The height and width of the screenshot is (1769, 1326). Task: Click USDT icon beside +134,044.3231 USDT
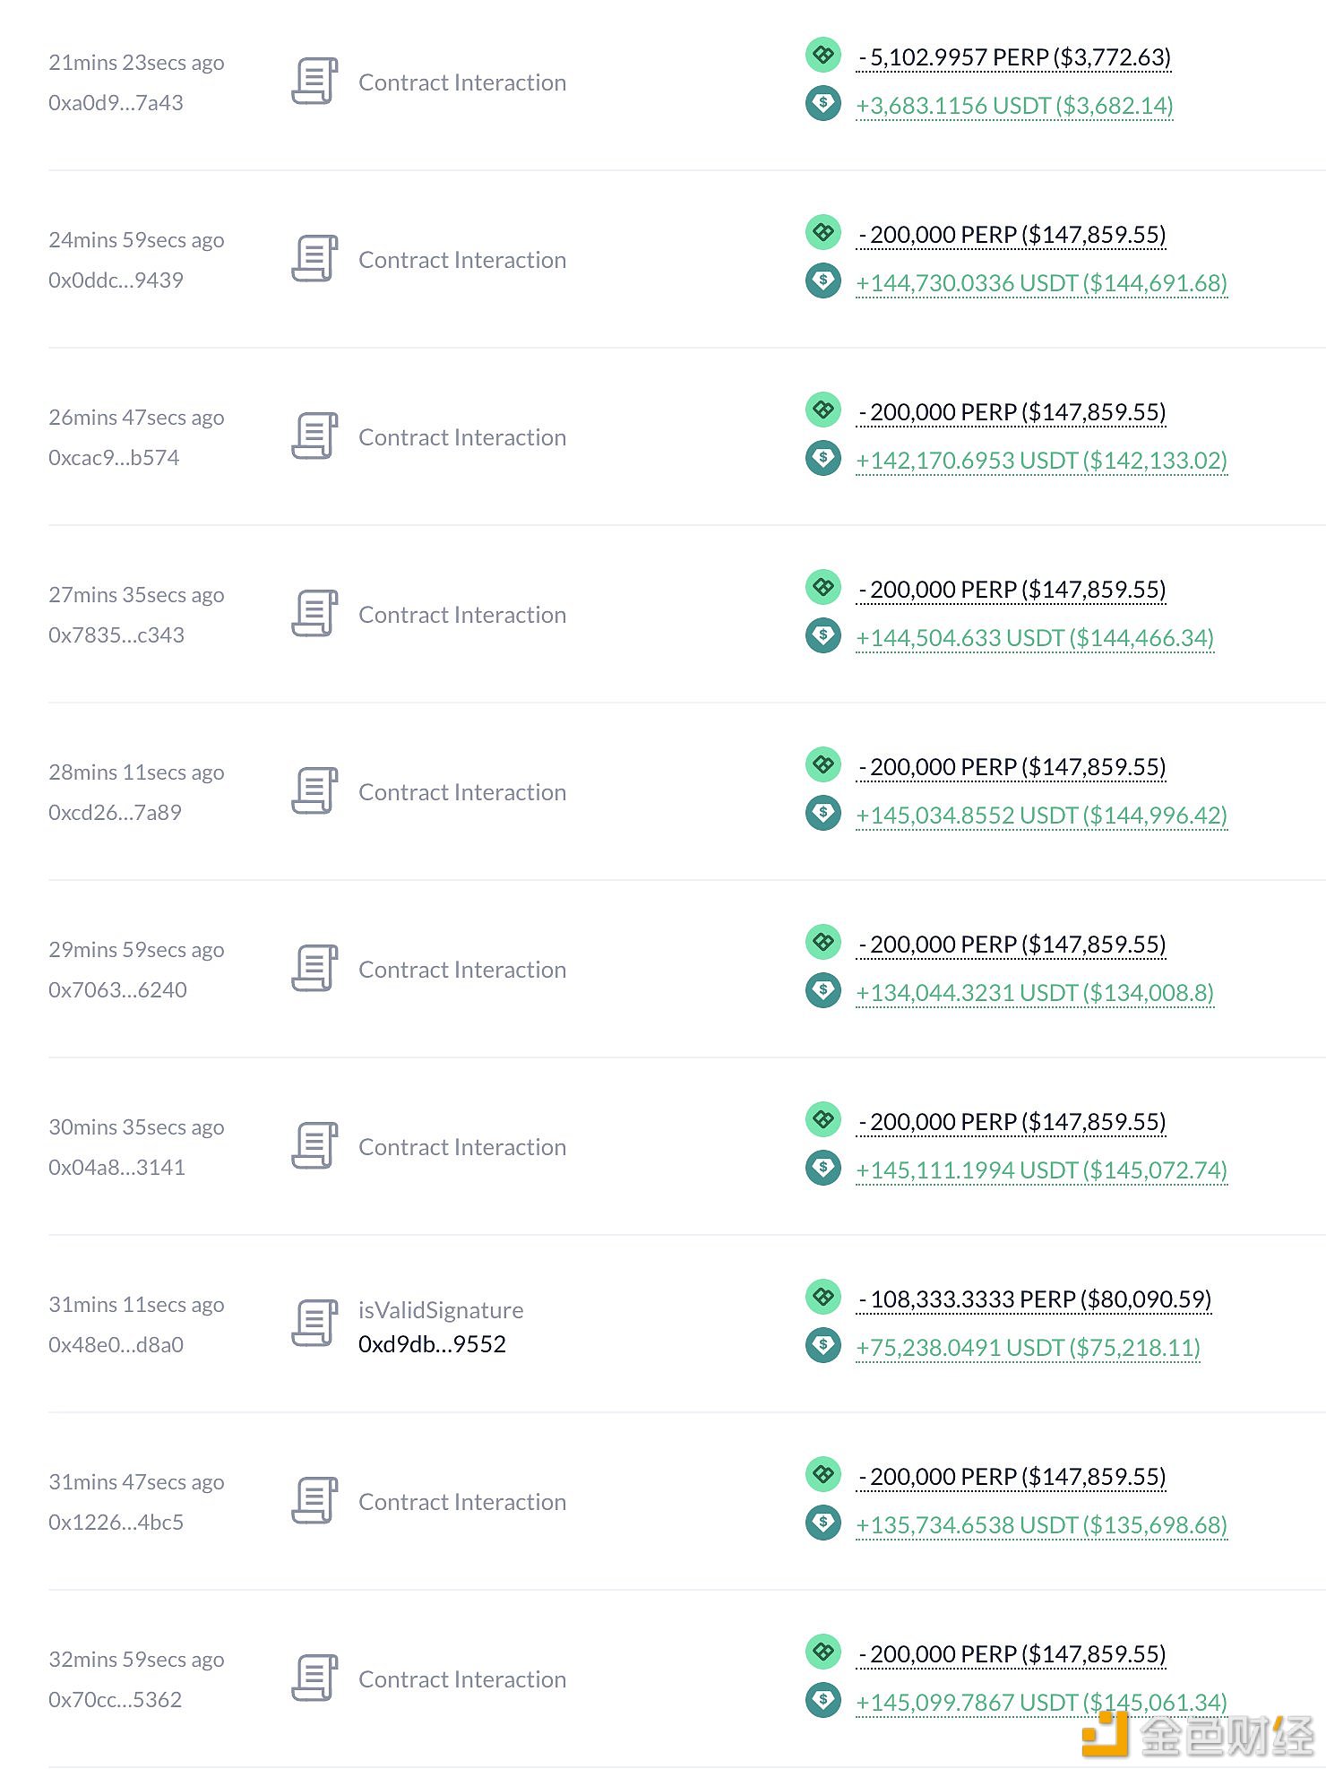click(822, 990)
